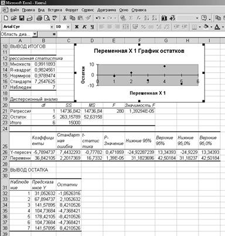225x236 pixels.
Task: Click the Copy icon next to scissors
Action: [72, 18]
